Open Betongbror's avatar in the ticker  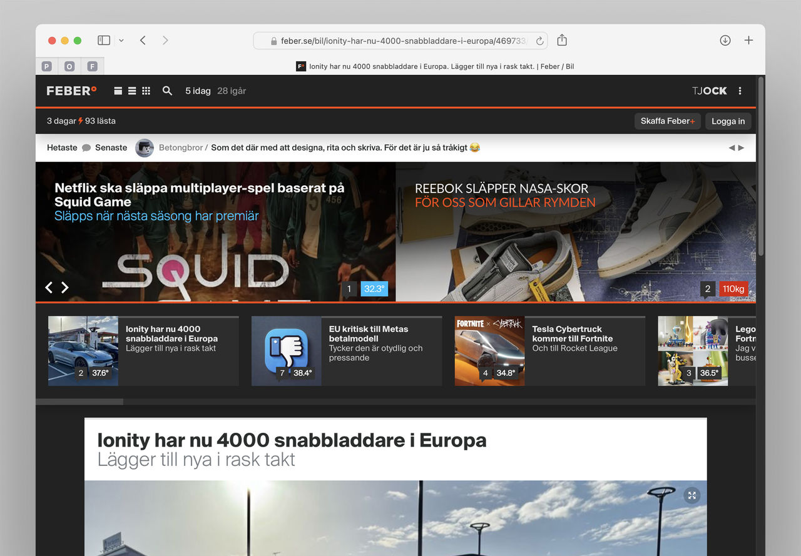pos(144,148)
